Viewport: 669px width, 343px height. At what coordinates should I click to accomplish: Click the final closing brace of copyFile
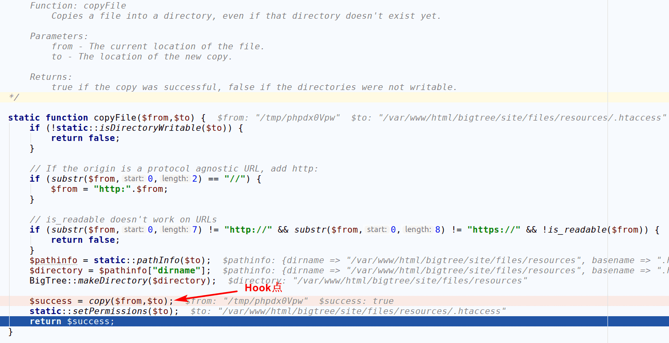click(x=10, y=332)
